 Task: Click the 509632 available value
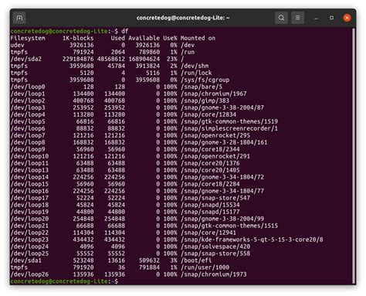pos(149,260)
